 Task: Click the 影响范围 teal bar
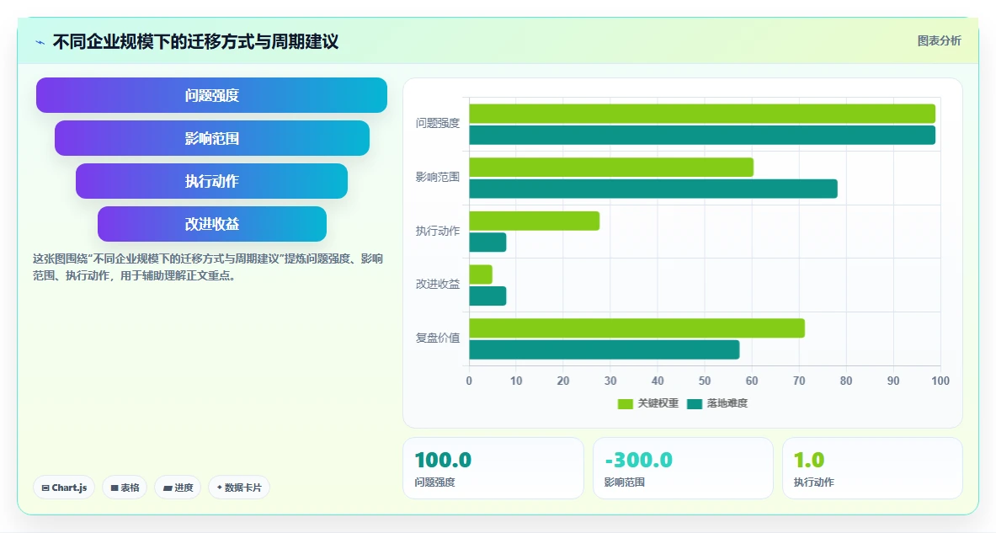click(x=653, y=189)
